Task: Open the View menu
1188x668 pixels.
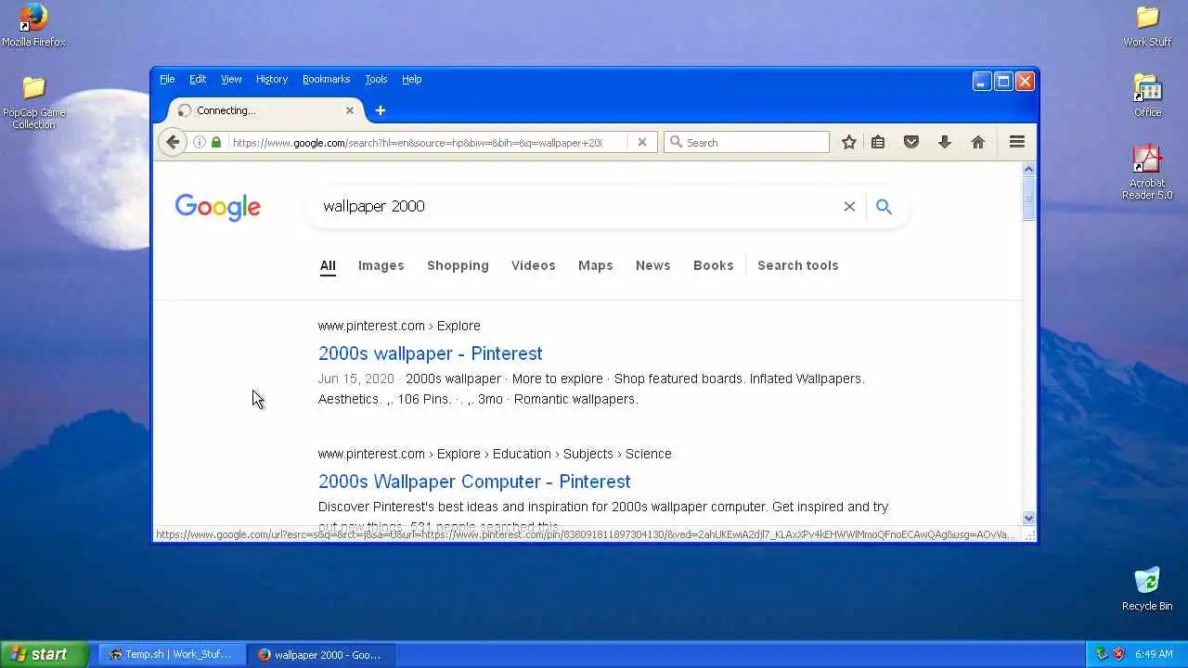Action: click(231, 79)
